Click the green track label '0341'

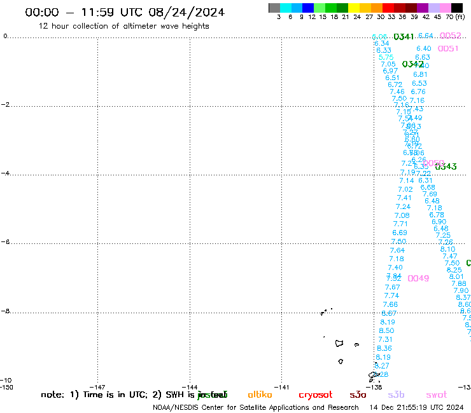click(x=404, y=37)
